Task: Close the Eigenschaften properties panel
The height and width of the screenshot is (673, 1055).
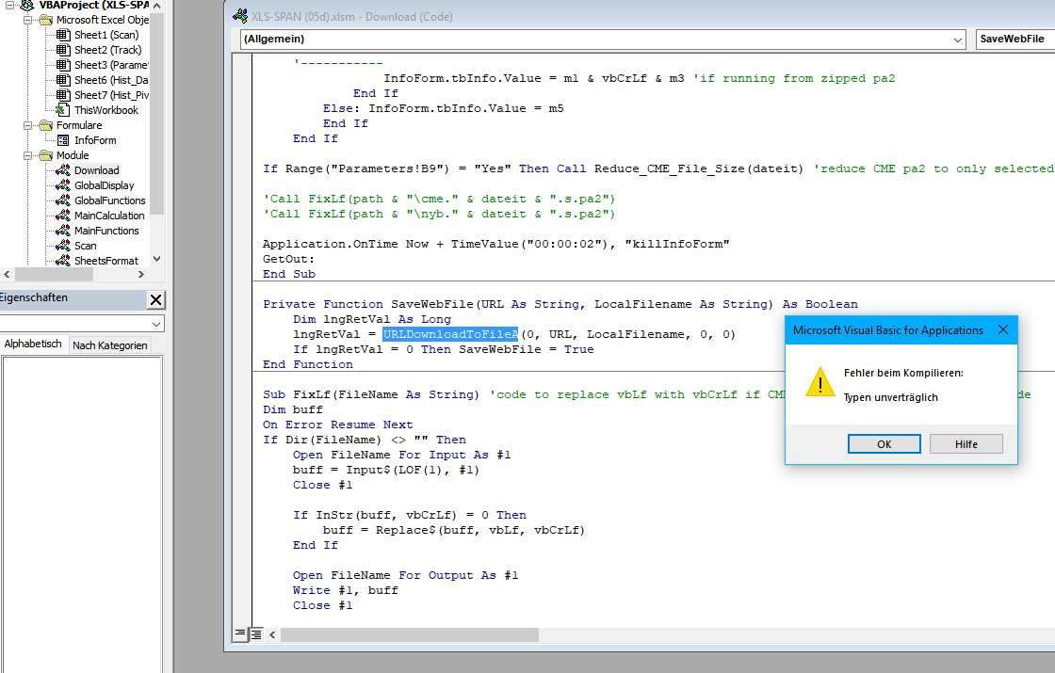Action: point(155,300)
